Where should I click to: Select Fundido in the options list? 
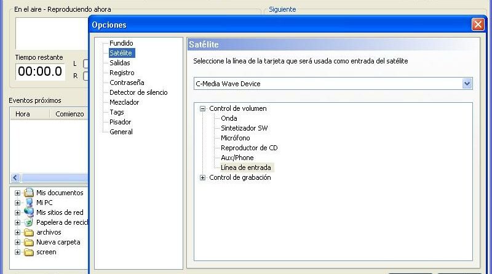pyautogui.click(x=121, y=43)
